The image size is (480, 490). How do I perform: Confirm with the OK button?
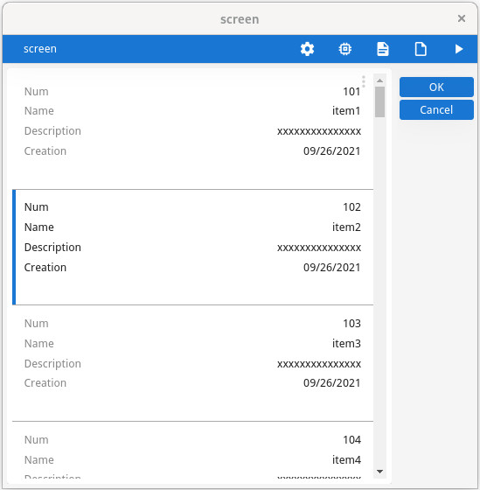tap(436, 87)
